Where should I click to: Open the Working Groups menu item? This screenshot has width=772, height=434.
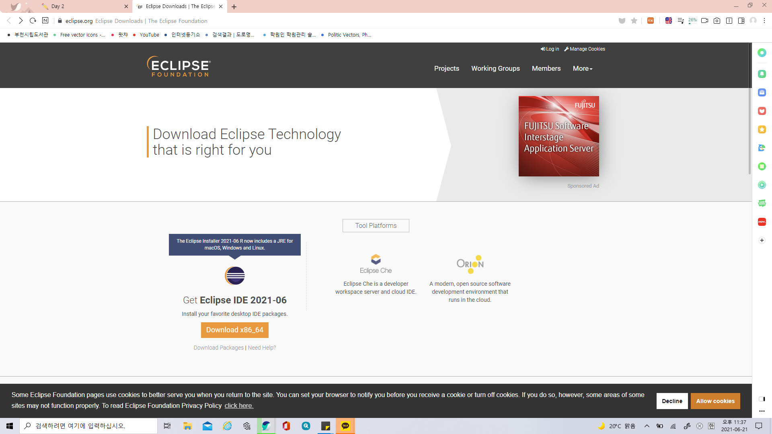tap(495, 69)
